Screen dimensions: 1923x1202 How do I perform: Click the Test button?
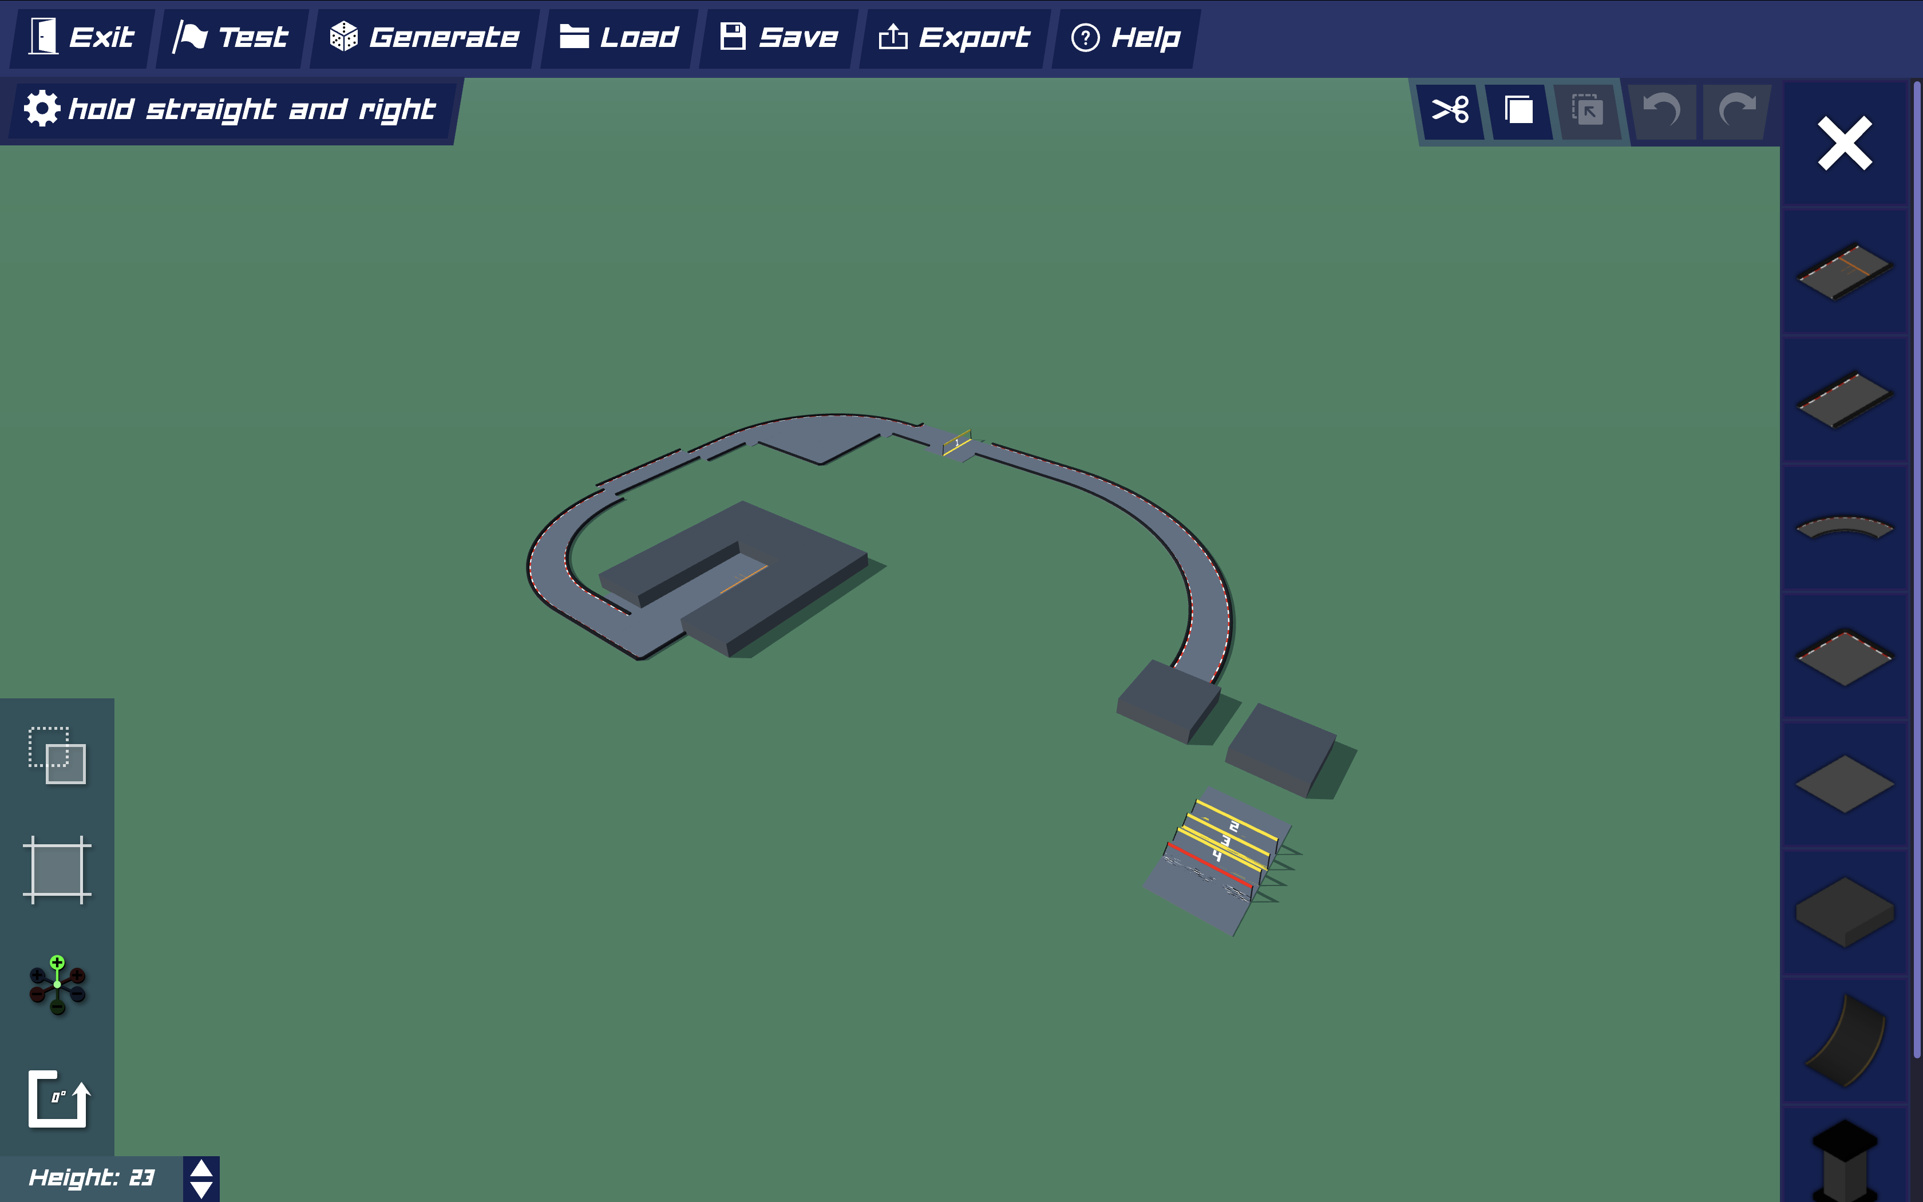(231, 37)
